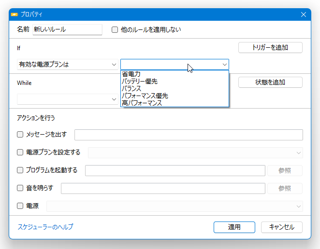Select 省電力 from the dropdown list
The image size is (320, 249).
point(175,74)
